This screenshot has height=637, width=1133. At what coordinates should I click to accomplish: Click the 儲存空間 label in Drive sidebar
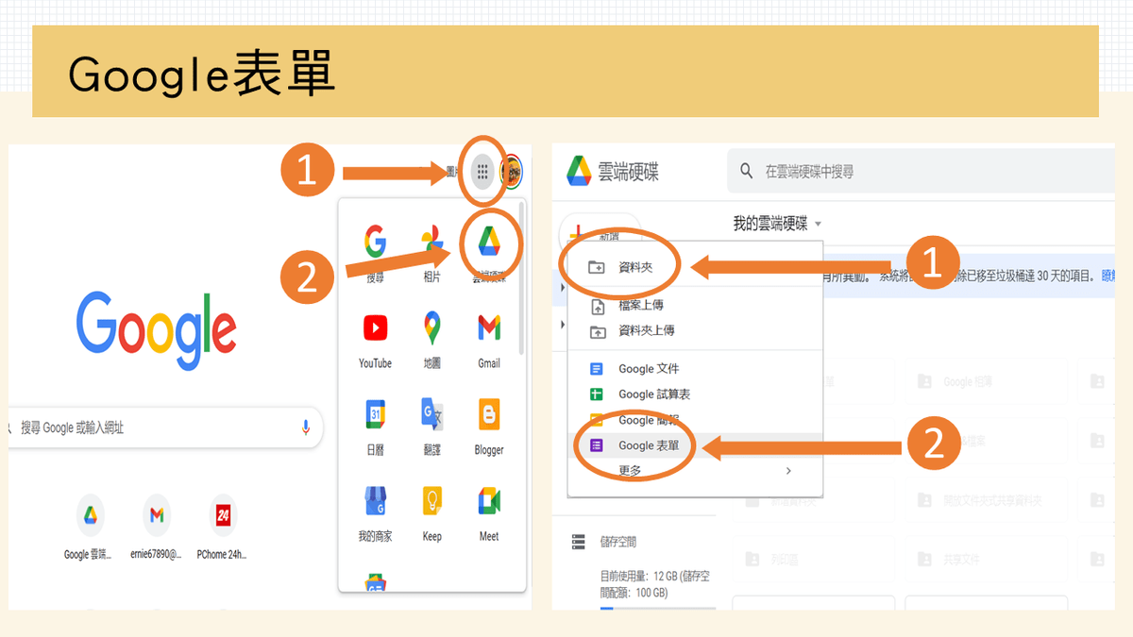pyautogui.click(x=617, y=542)
